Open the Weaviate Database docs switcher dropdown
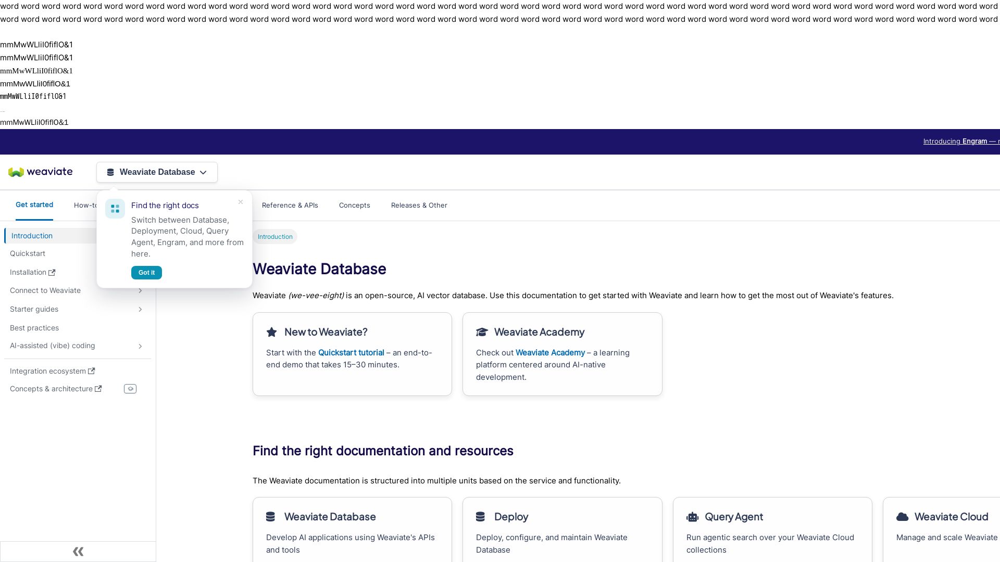Viewport: 1000px width, 562px height. [157, 172]
